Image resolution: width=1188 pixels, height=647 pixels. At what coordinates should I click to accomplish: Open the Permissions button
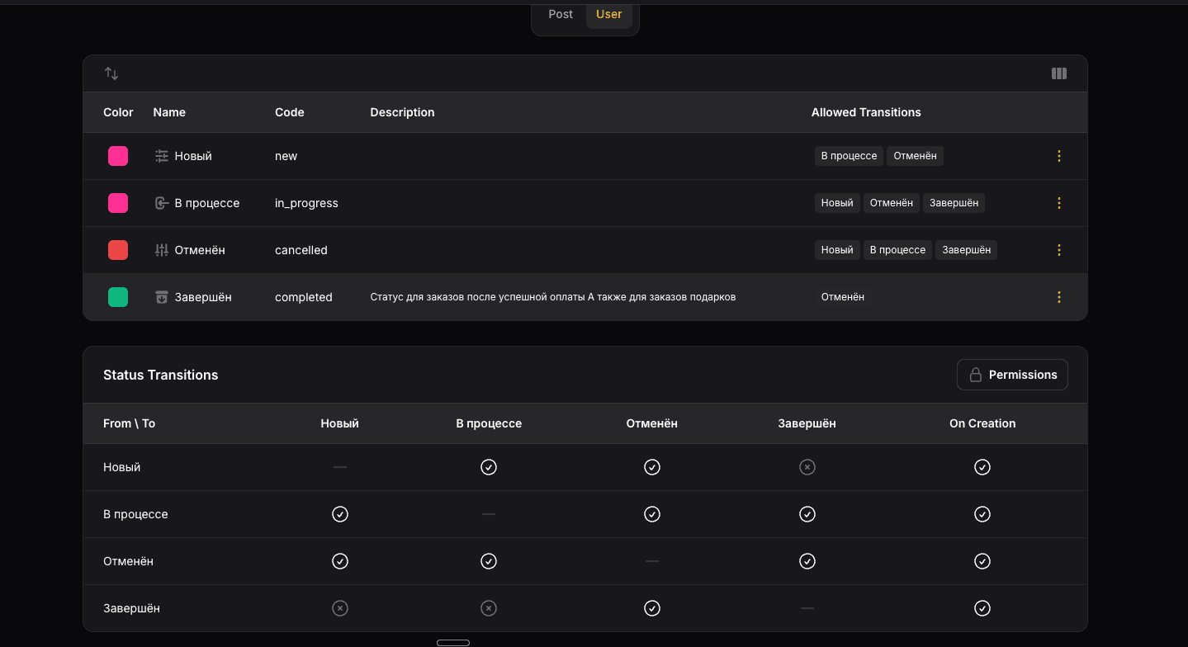1012,375
